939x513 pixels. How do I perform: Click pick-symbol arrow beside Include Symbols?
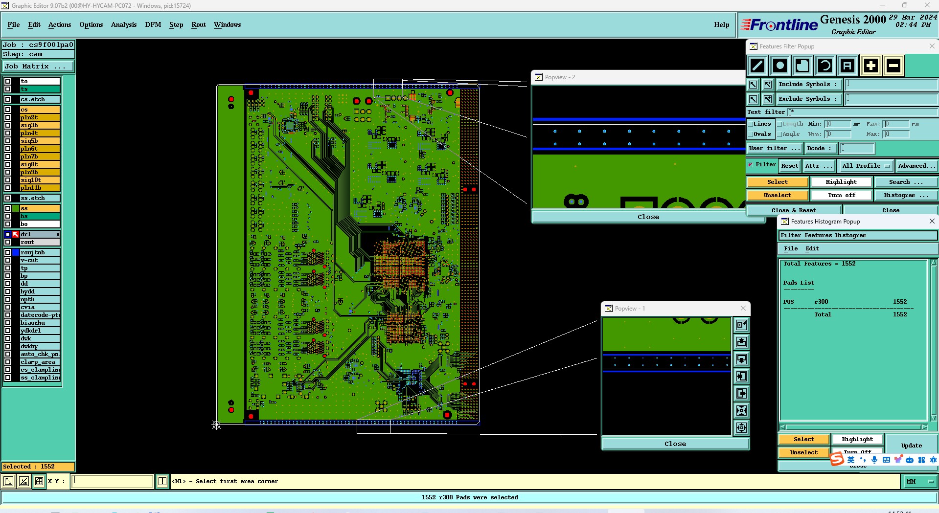[x=753, y=85]
